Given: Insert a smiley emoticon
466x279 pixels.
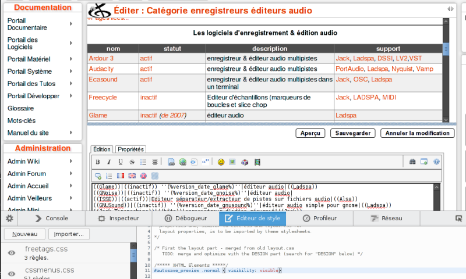Looking at the screenshot, I should pos(221,162).
